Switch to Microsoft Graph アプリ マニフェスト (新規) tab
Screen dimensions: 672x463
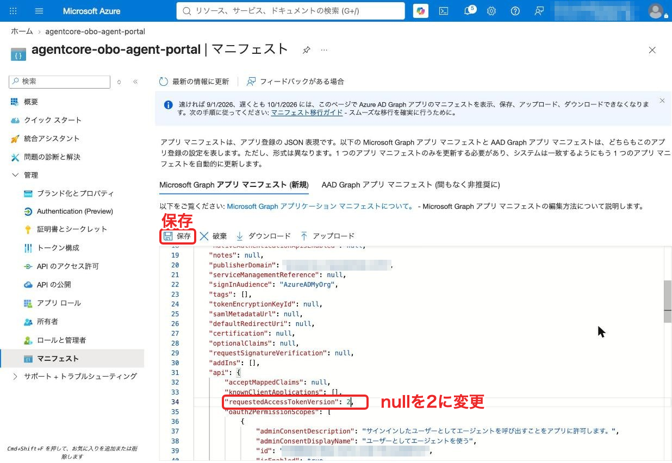point(234,185)
